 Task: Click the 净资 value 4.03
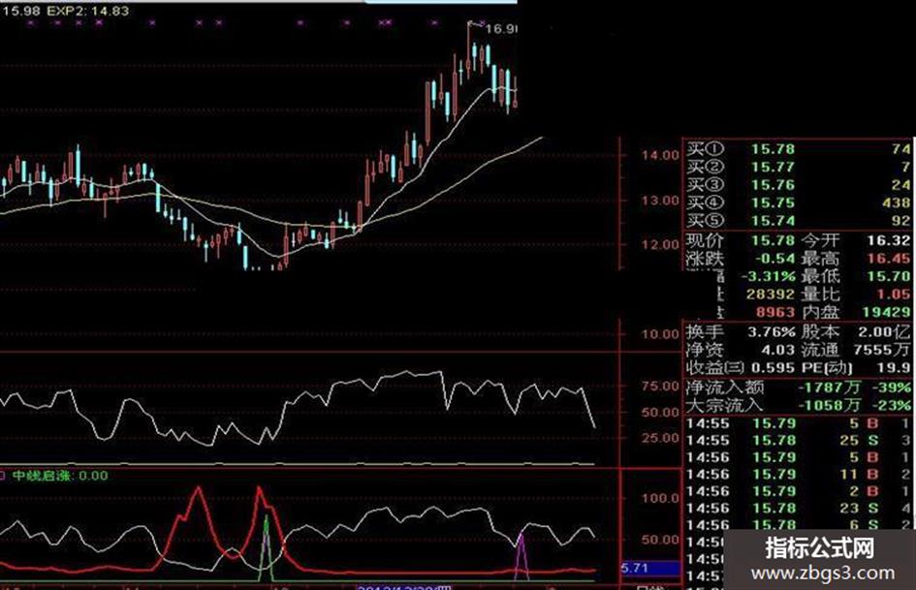[x=777, y=350]
